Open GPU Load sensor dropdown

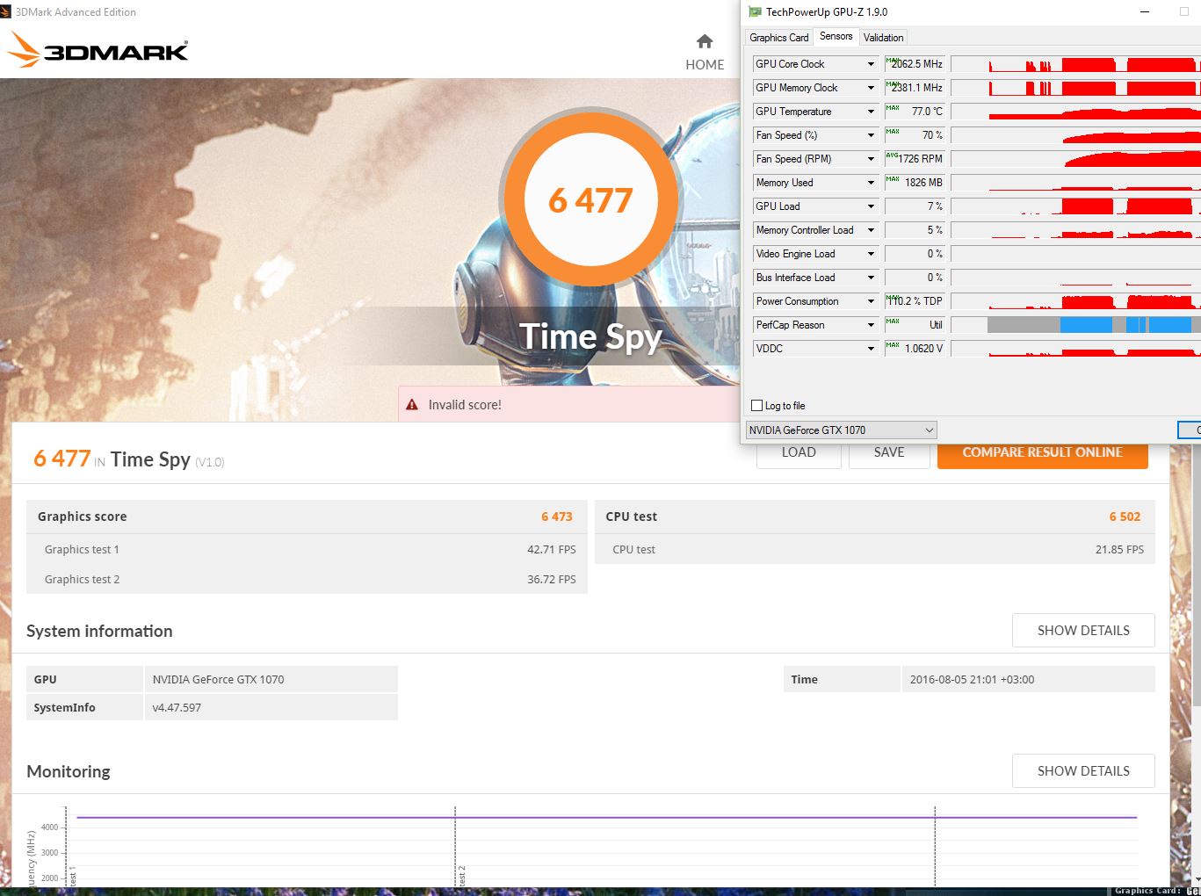click(871, 206)
